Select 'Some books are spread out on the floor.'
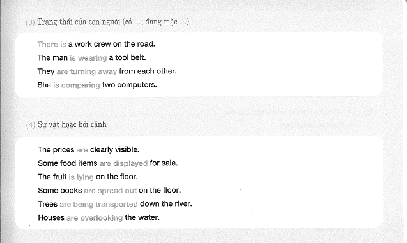Image resolution: width=407 pixels, height=243 pixels. coord(109,191)
